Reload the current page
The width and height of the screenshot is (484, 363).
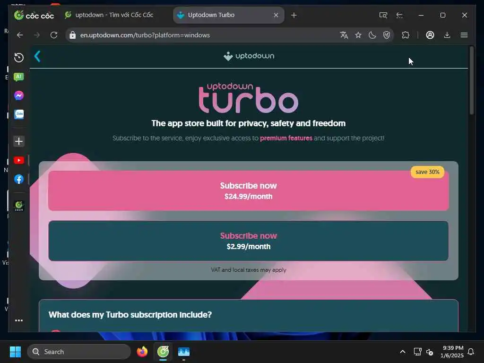pos(54,35)
